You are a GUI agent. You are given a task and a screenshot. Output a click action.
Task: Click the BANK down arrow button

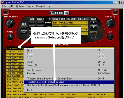coord(94,27)
